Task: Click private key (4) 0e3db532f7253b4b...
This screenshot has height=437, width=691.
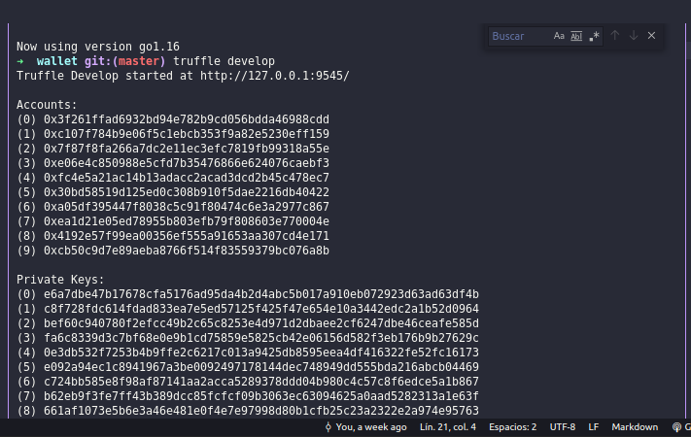Action: 261,352
